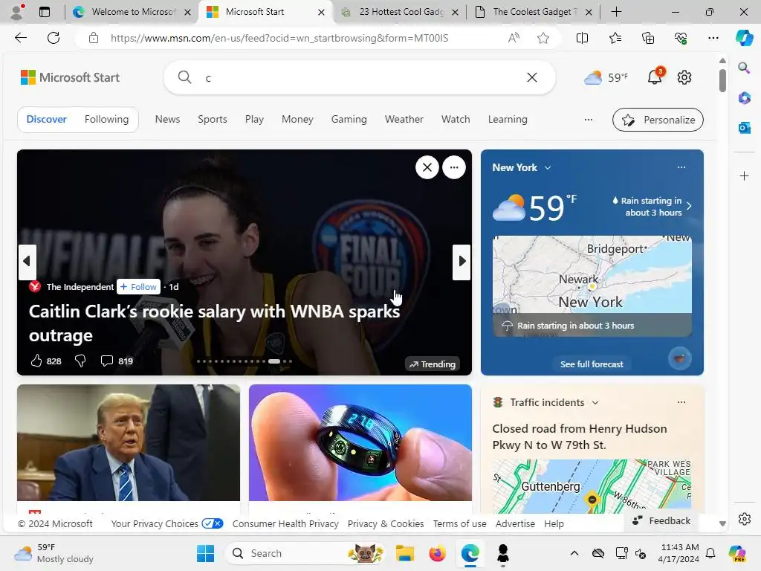Select the Following feed tab
This screenshot has height=571, width=761.
[107, 120]
